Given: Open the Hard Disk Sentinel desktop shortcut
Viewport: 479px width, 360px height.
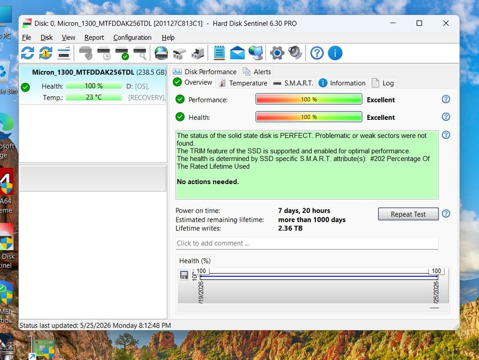Looking at the screenshot, I should coord(6,246).
